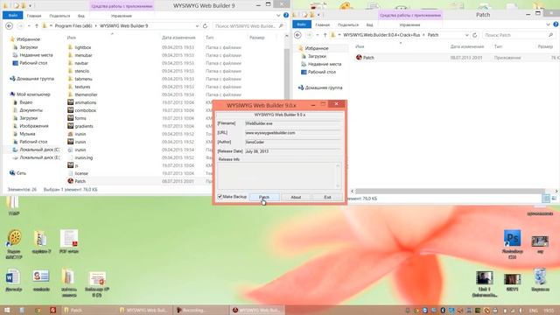
Task: Open address bar dropdown in Web Builder 9 window
Action: [x=197, y=26]
